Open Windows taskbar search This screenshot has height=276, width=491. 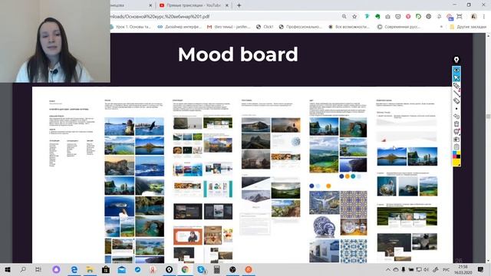tap(23, 269)
